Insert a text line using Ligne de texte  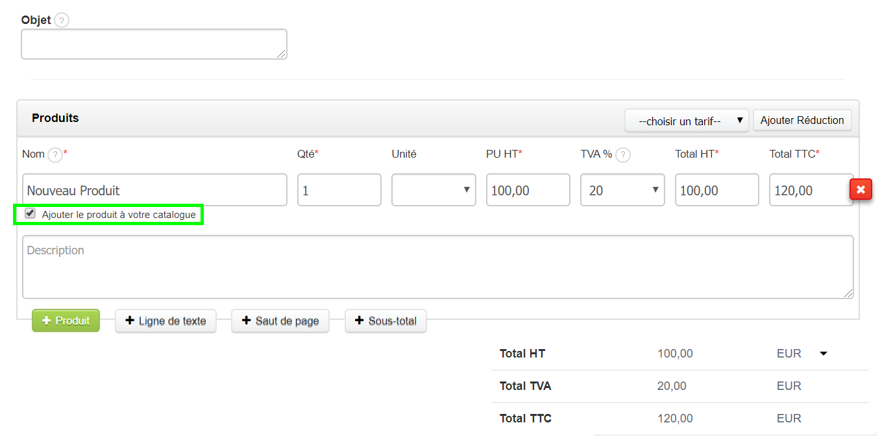coord(165,321)
